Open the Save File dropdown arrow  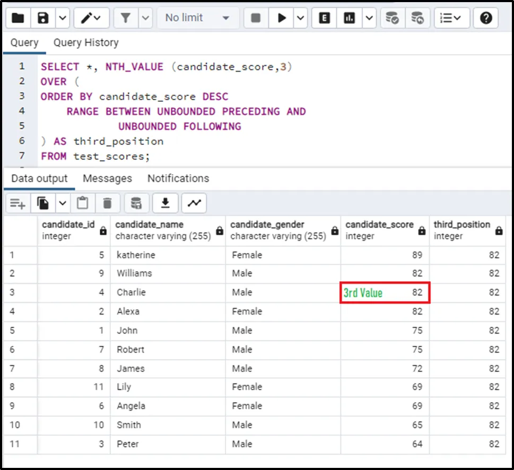[63, 18]
